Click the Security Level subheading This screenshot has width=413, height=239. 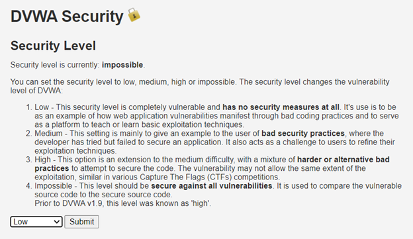coord(53,46)
